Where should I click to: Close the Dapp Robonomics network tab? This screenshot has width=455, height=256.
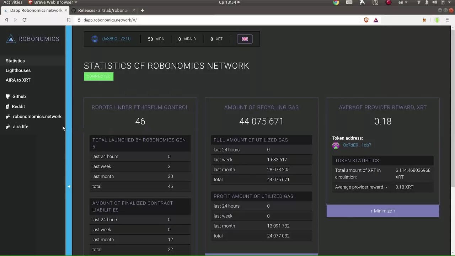pyautogui.click(x=66, y=10)
